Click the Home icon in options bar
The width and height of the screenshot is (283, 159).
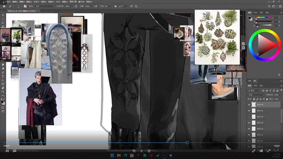4,6
